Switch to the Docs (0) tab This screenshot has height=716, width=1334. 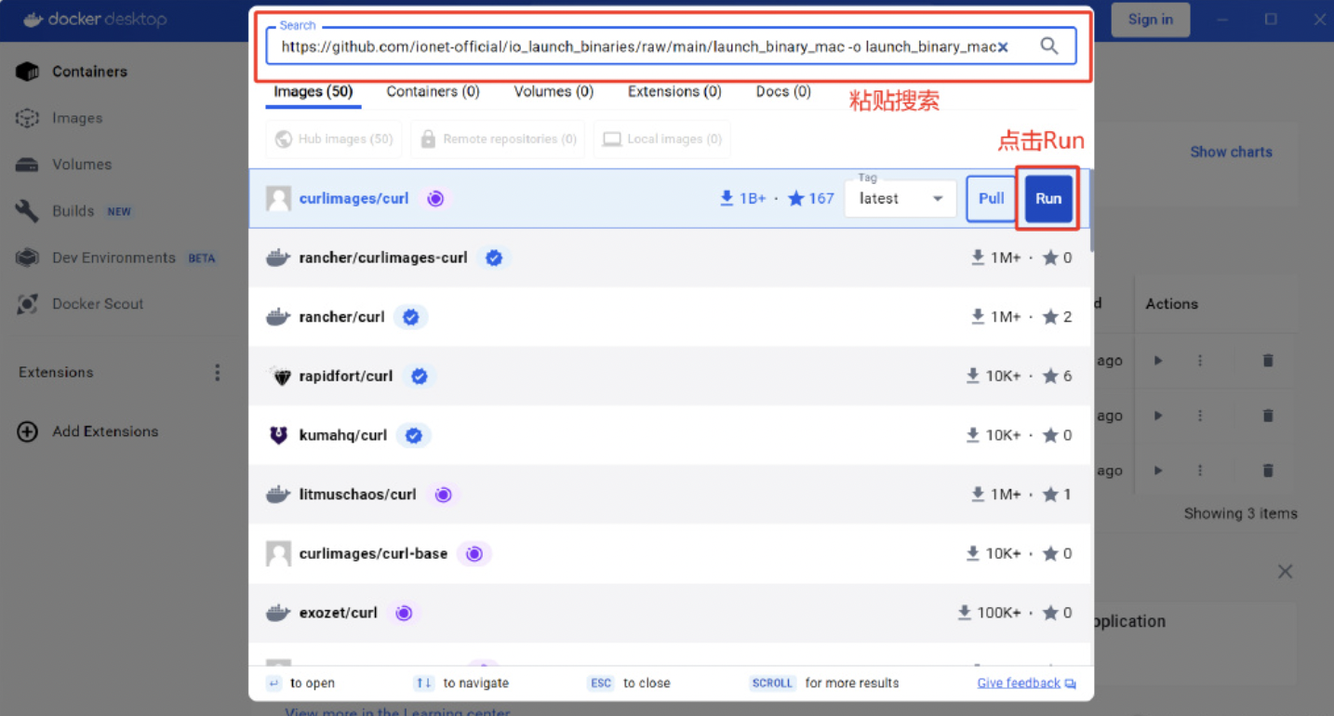(x=783, y=92)
